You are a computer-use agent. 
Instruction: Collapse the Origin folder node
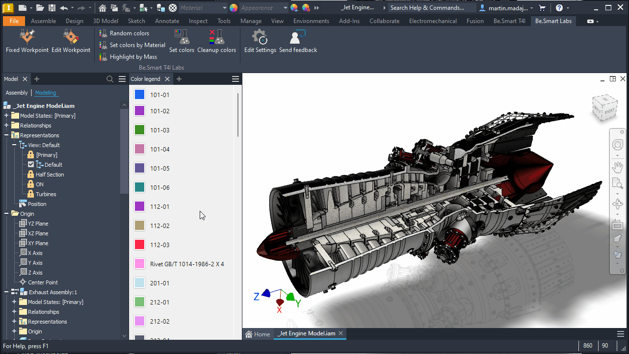coord(6,214)
